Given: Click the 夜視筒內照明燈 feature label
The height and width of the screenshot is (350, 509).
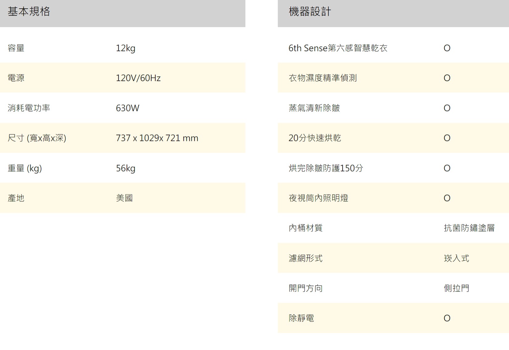Looking at the screenshot, I should point(318,198).
